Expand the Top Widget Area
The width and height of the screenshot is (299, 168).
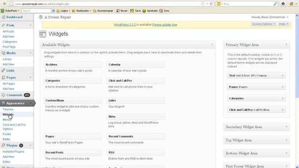tap(256, 140)
